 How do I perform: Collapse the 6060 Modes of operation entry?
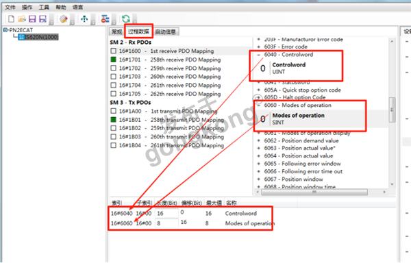point(259,105)
